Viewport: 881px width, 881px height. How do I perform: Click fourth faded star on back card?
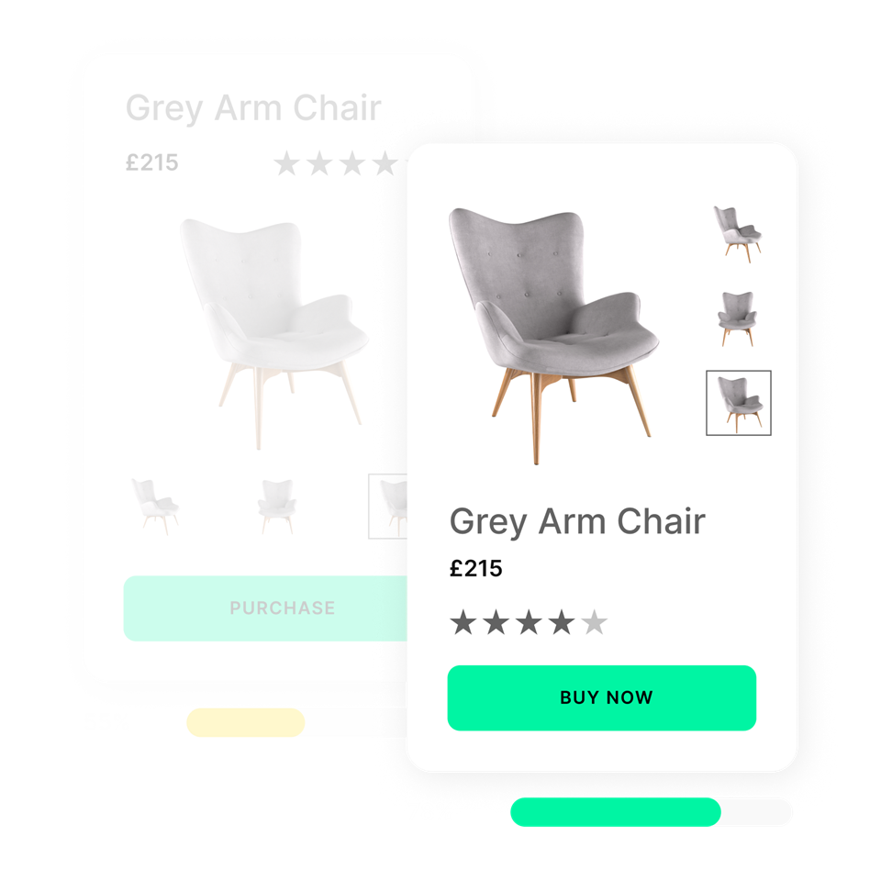click(385, 163)
